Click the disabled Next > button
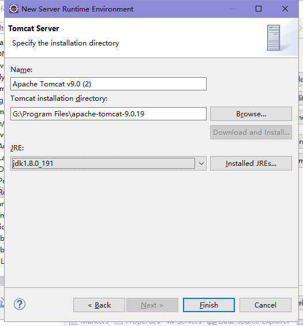 pyautogui.click(x=152, y=305)
